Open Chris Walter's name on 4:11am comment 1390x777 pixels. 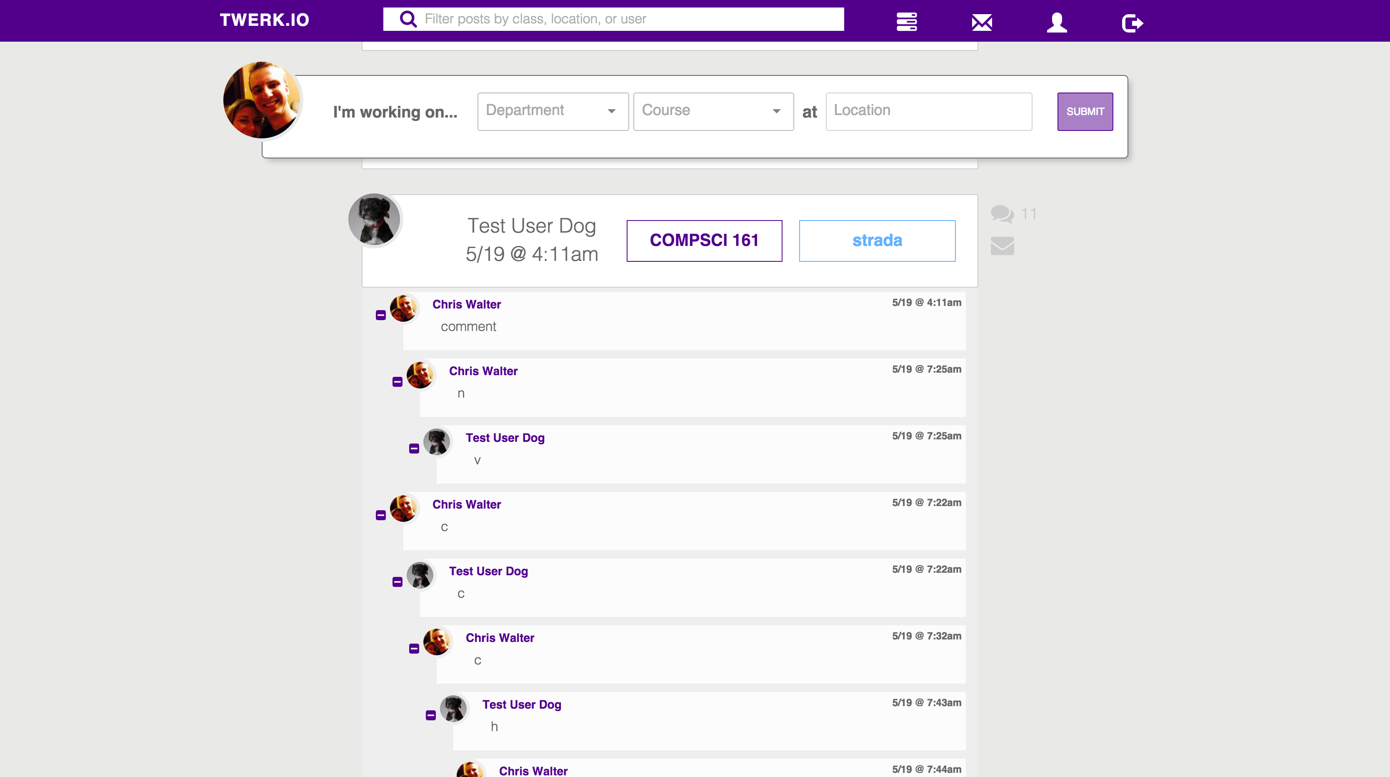(x=467, y=305)
